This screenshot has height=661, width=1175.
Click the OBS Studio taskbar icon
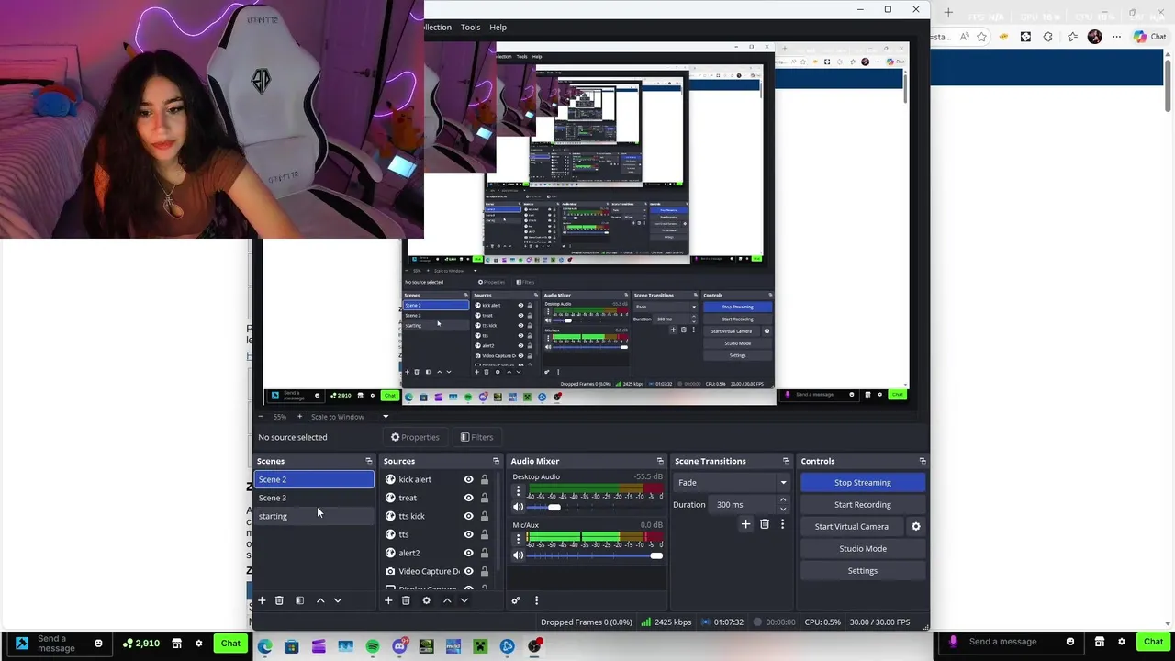[534, 646]
